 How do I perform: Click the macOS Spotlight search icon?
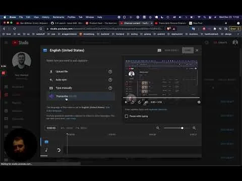[205, 17]
